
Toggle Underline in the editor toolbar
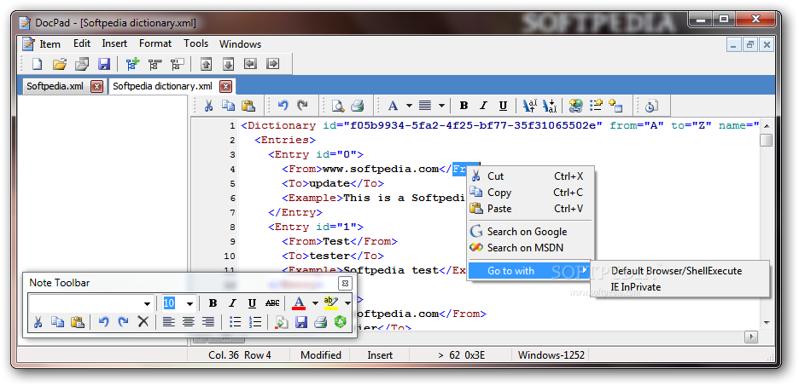point(503,106)
